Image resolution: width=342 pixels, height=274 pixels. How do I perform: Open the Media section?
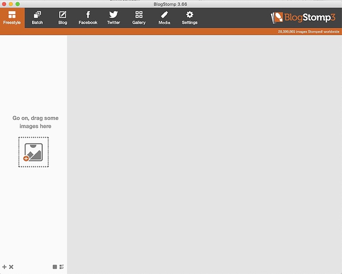pyautogui.click(x=164, y=18)
